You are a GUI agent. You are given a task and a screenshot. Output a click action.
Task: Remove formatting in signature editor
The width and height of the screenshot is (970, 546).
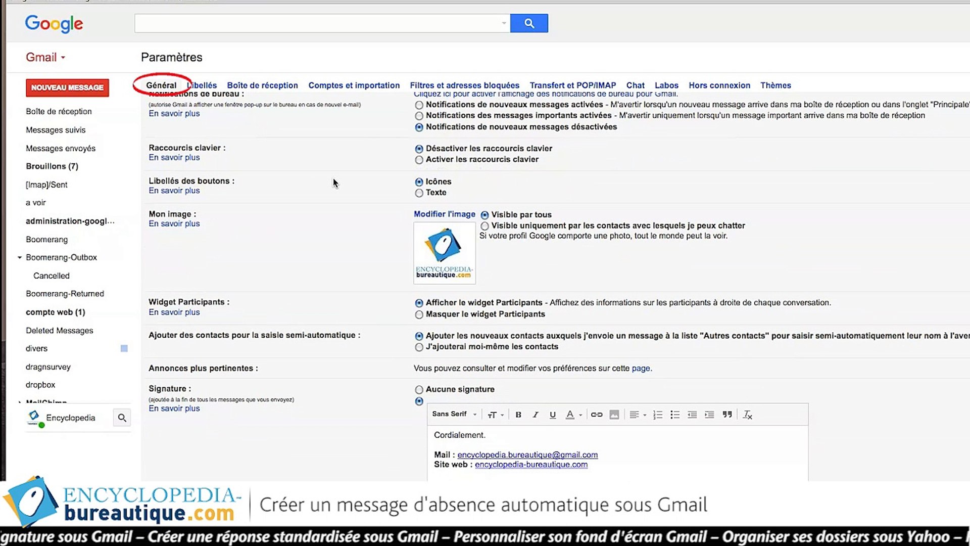(748, 415)
